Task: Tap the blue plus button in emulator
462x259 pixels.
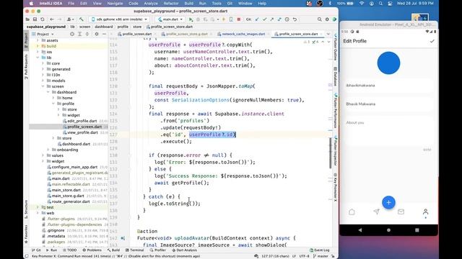Action: [x=388, y=203]
